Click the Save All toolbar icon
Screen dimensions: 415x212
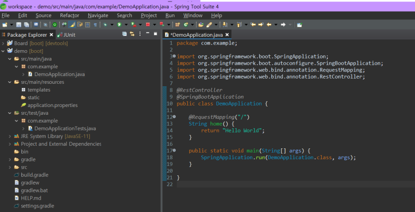pos(25,24)
